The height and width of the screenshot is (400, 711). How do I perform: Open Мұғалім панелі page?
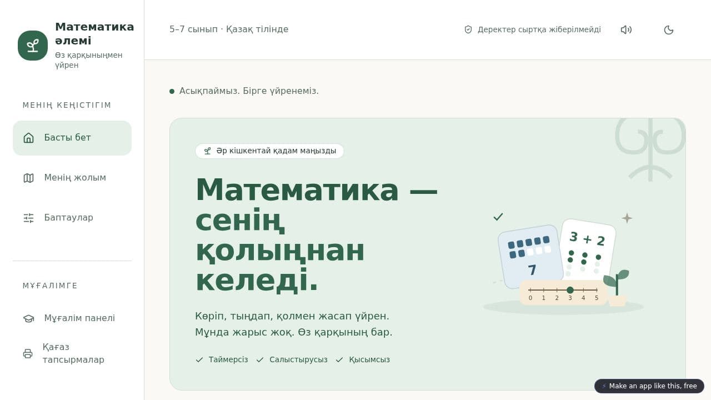point(72,318)
